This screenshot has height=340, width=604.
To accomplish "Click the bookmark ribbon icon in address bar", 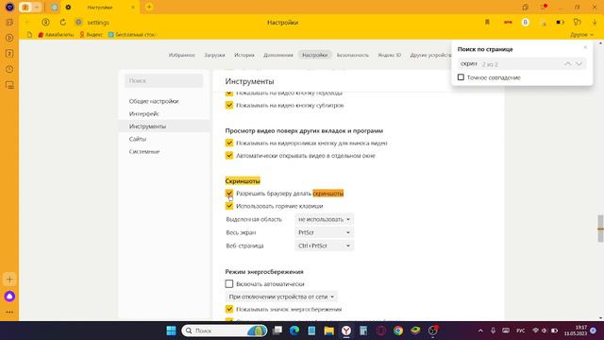I will coord(487,23).
